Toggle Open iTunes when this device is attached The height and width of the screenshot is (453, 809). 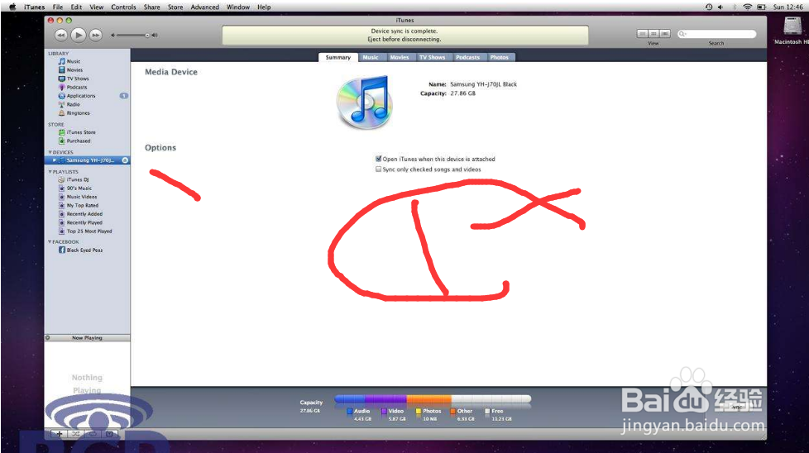point(378,159)
